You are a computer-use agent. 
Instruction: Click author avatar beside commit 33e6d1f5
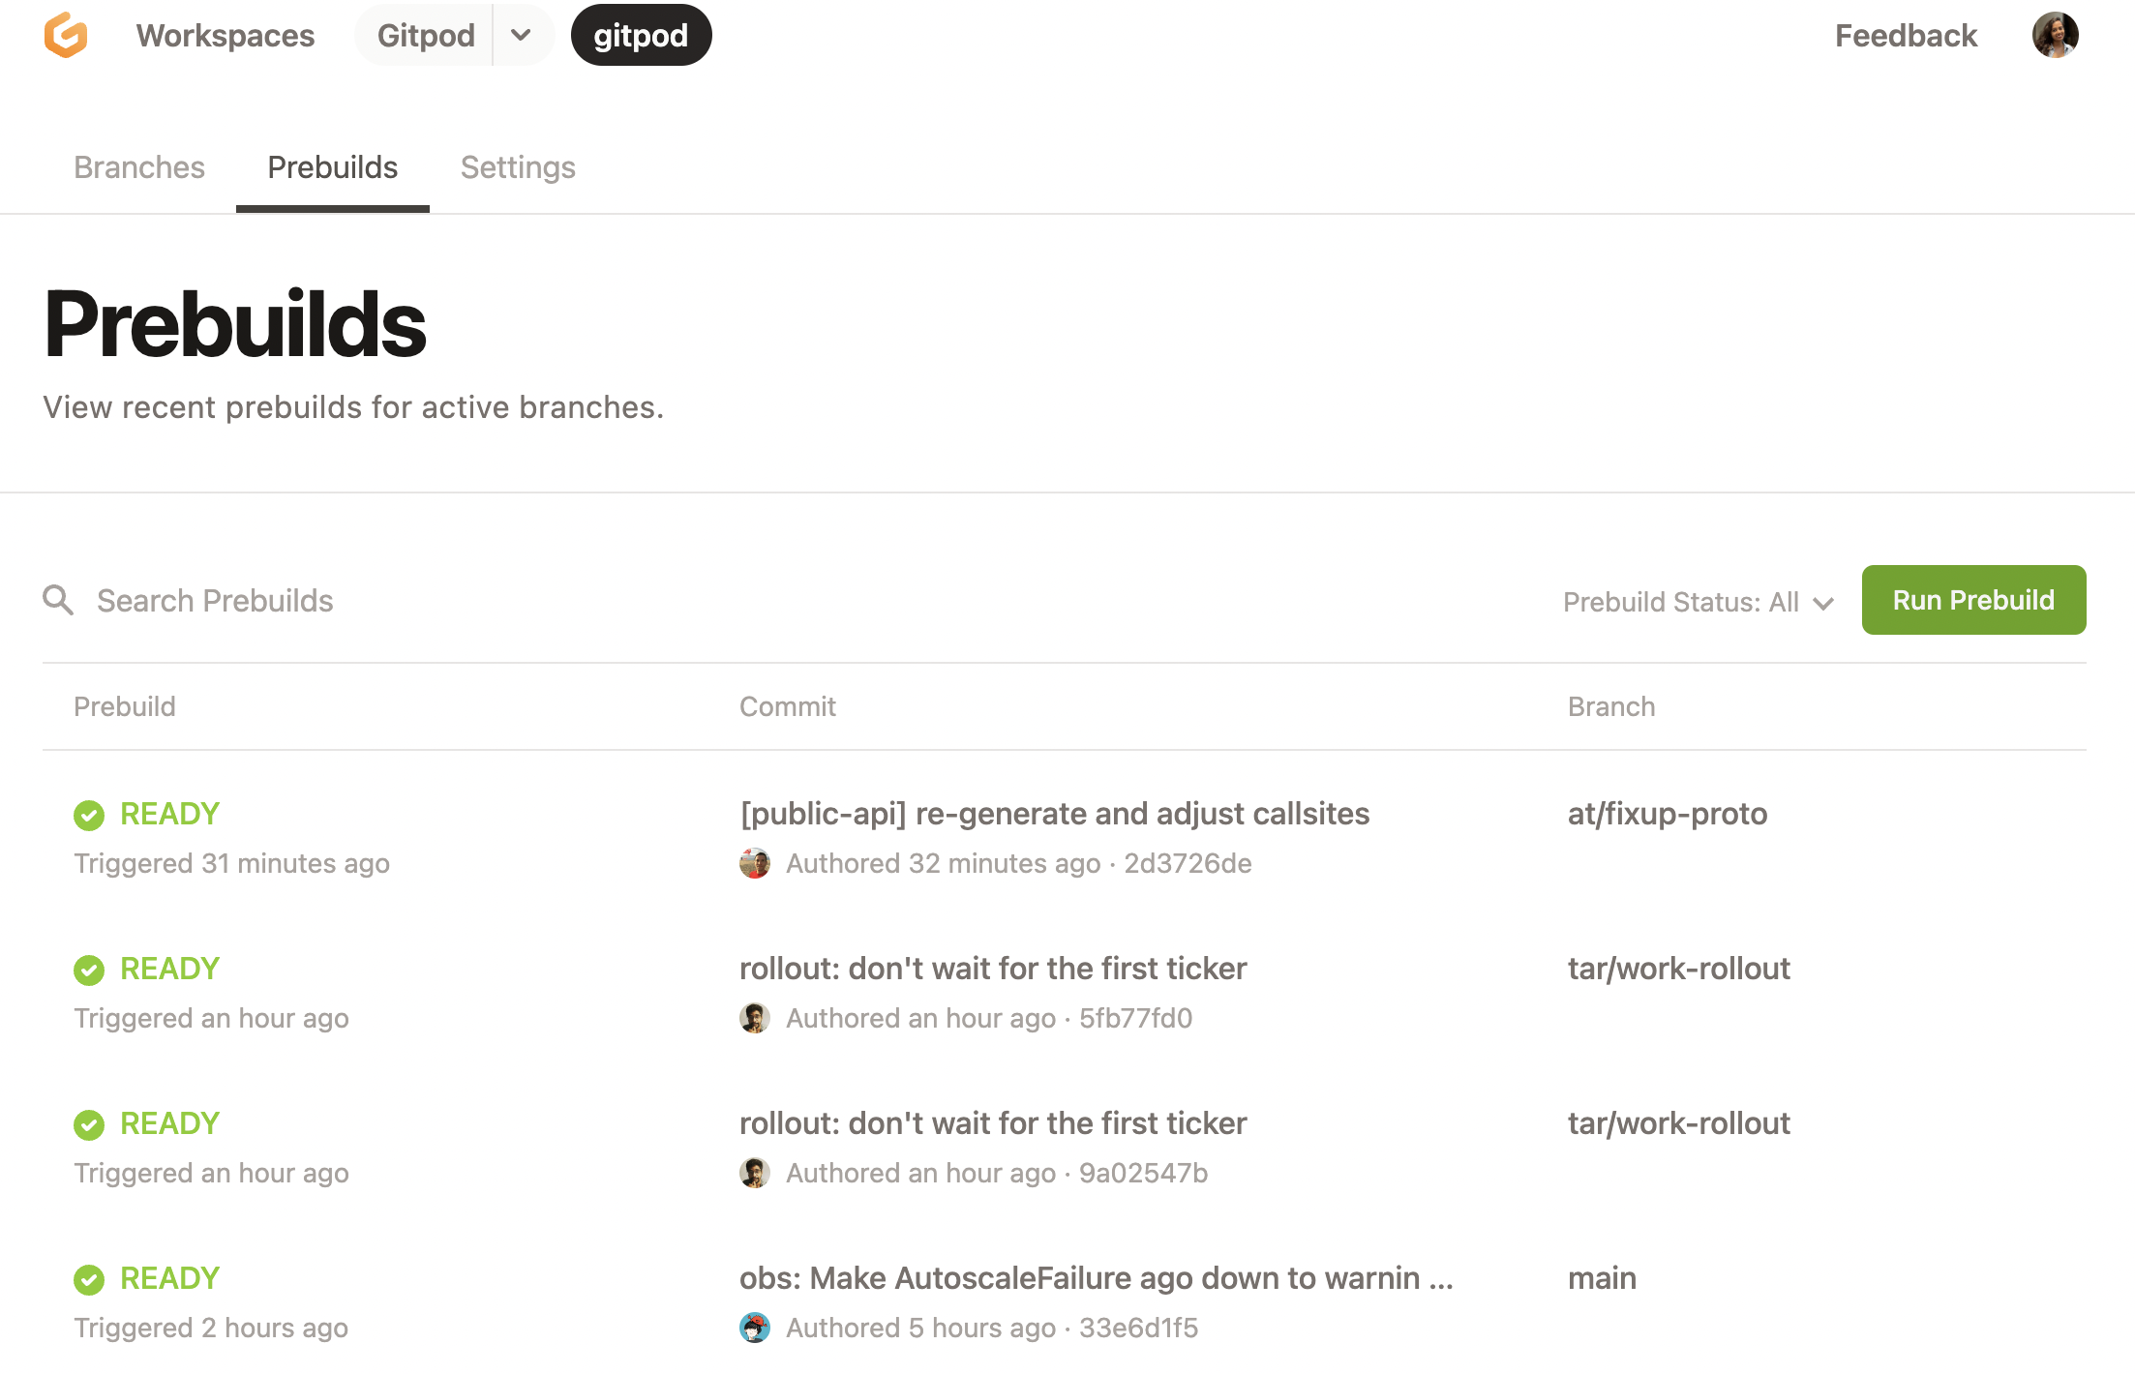pos(755,1328)
